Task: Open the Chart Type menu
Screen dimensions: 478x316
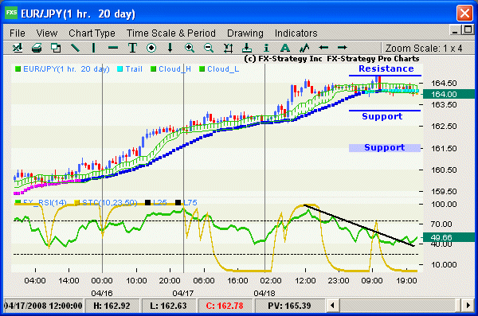Action: [92, 33]
